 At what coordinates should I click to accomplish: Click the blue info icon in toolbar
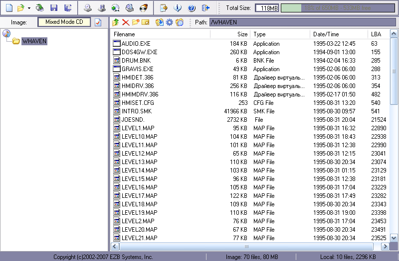coord(178,8)
